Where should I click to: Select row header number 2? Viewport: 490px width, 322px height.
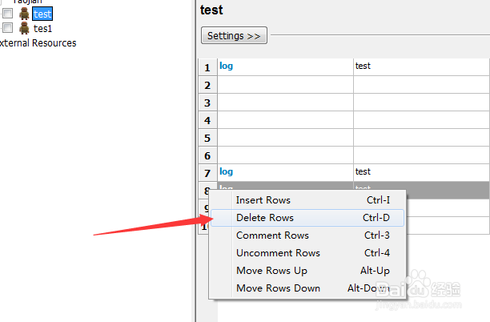(x=207, y=85)
